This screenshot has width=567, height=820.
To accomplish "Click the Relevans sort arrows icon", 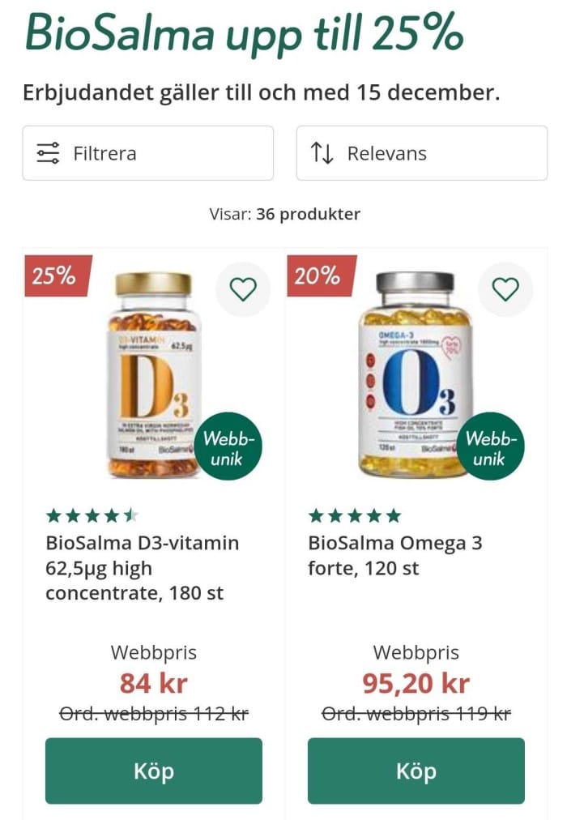I will [x=323, y=152].
